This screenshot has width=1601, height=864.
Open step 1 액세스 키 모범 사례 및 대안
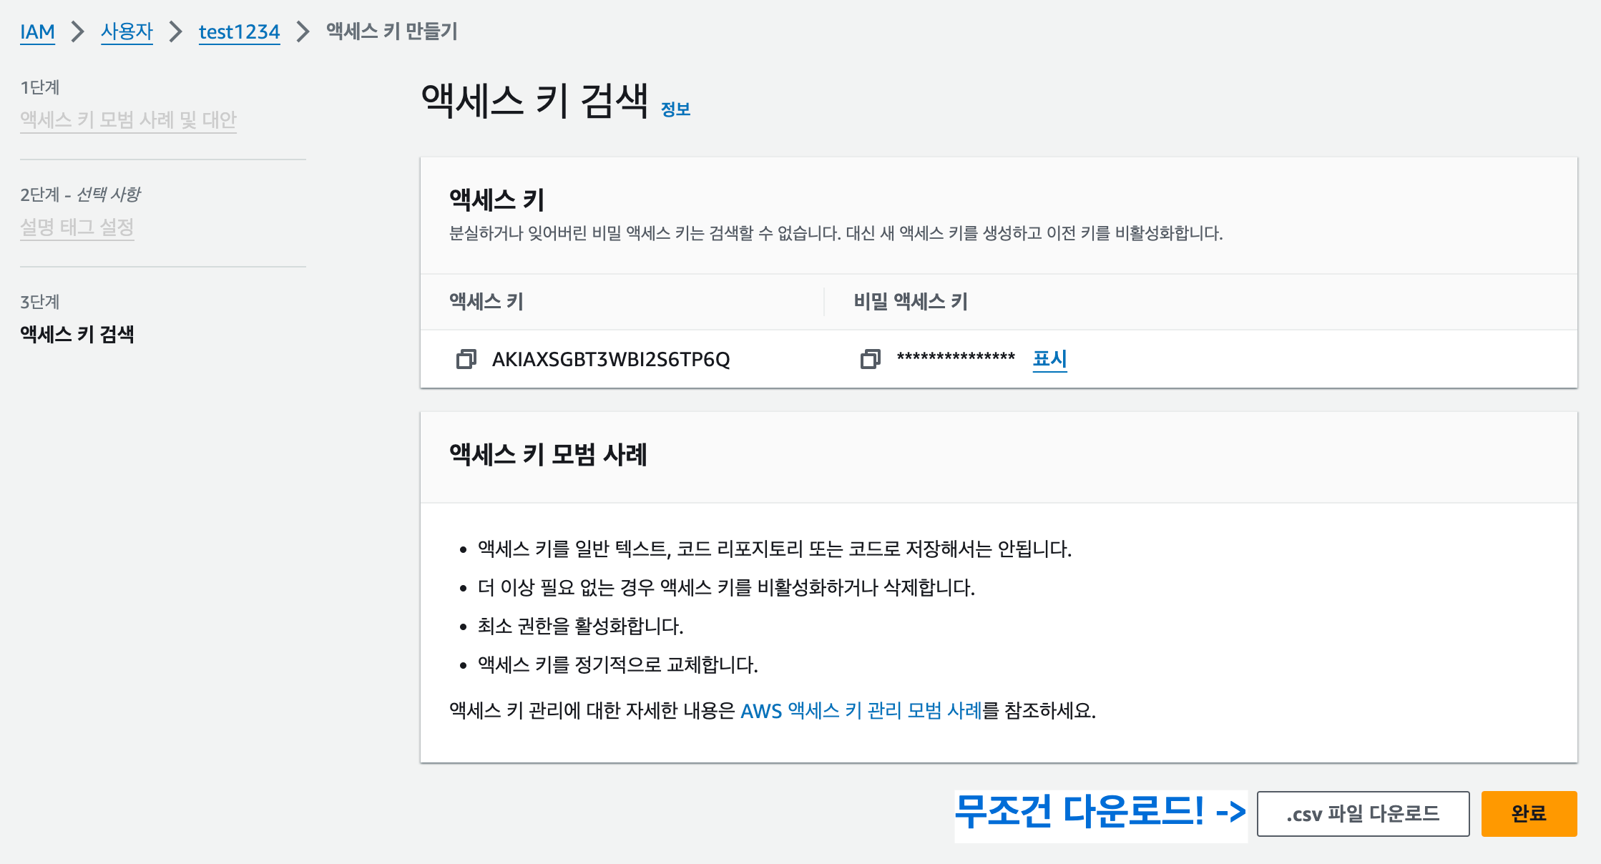(x=128, y=119)
